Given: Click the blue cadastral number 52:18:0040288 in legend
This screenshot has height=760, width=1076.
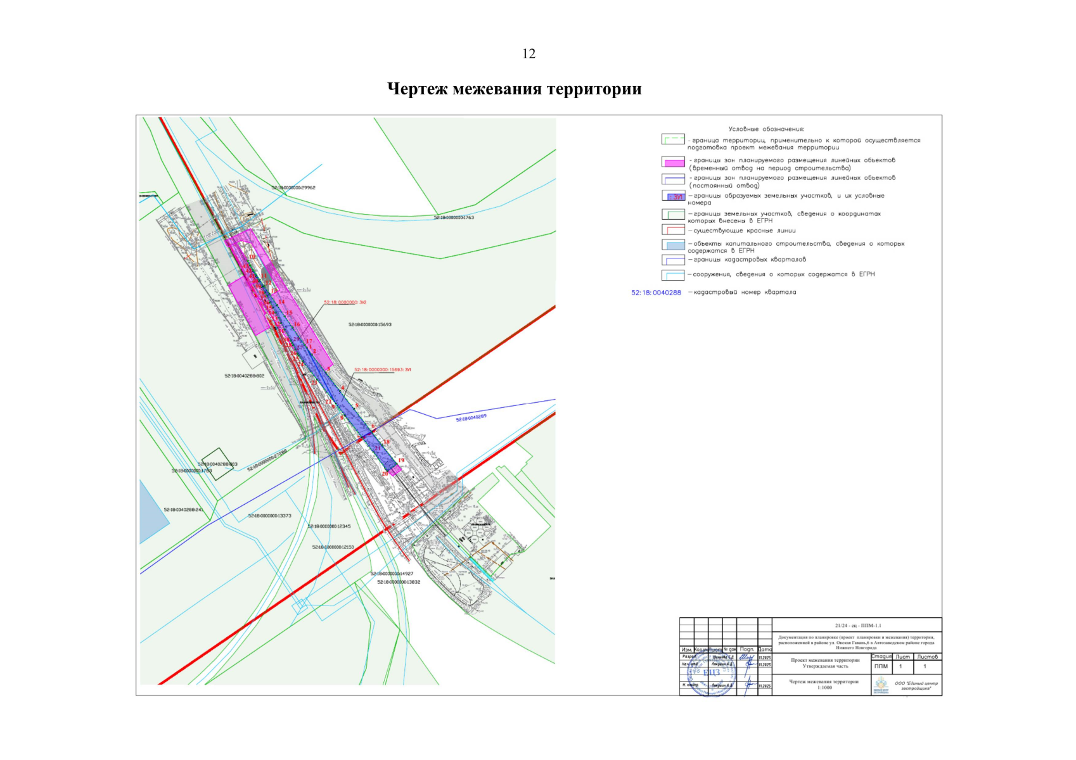Looking at the screenshot, I should 656,293.
